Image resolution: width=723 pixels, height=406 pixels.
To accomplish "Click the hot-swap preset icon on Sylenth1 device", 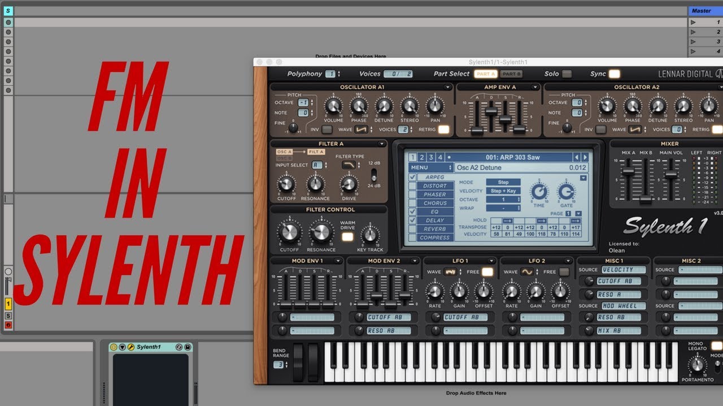I will [x=179, y=347].
